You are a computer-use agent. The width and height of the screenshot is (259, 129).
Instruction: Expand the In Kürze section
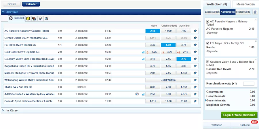pos(3,110)
